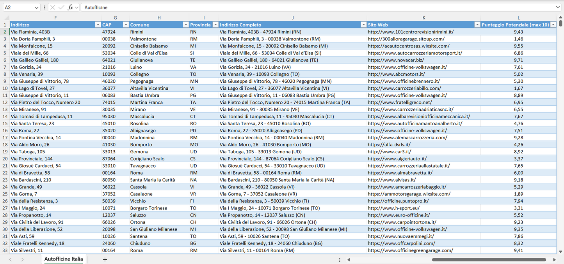Open the filter dropdown on the Comune column
Image resolution: width=564 pixels, height=264 pixels.
185,24
